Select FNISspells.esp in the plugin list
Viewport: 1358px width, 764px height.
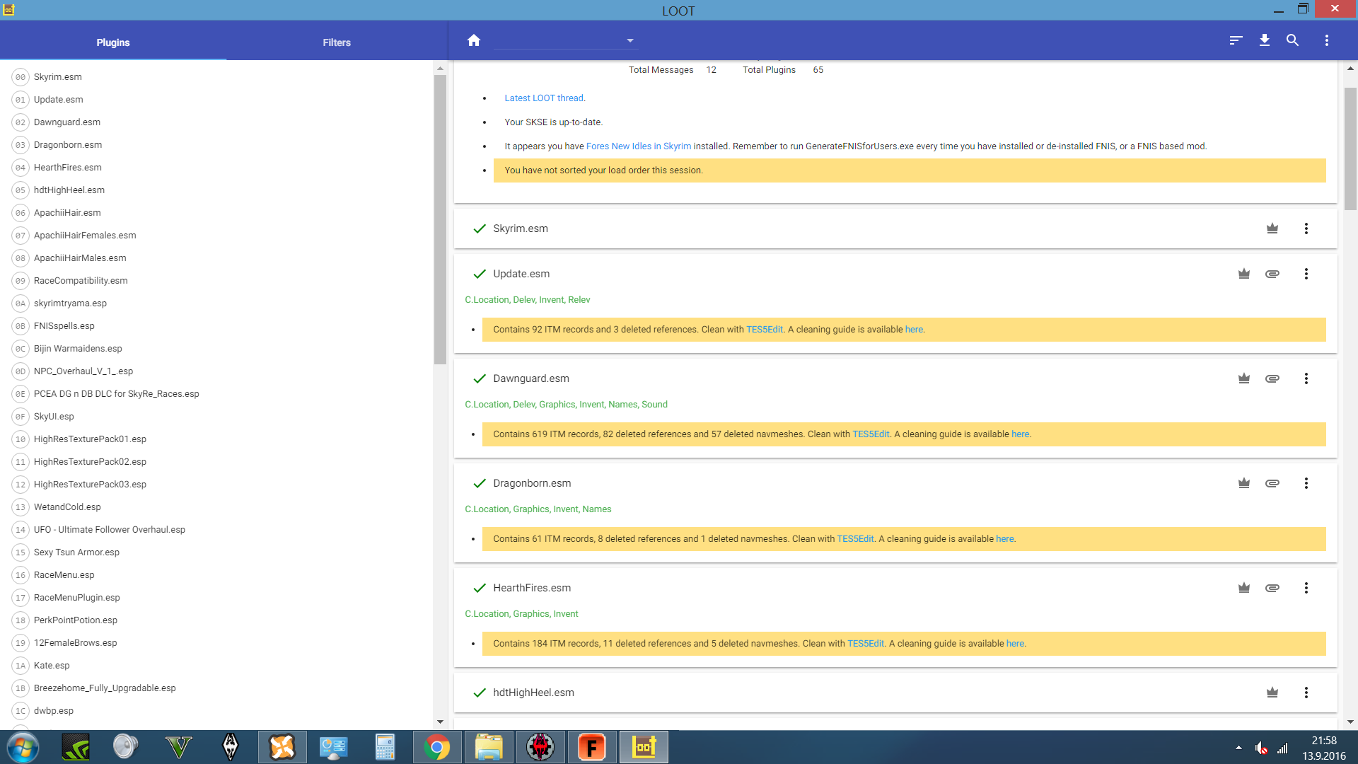216,326
